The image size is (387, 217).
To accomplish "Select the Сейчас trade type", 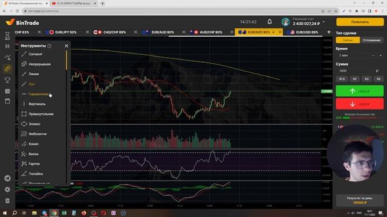I will [x=348, y=40].
